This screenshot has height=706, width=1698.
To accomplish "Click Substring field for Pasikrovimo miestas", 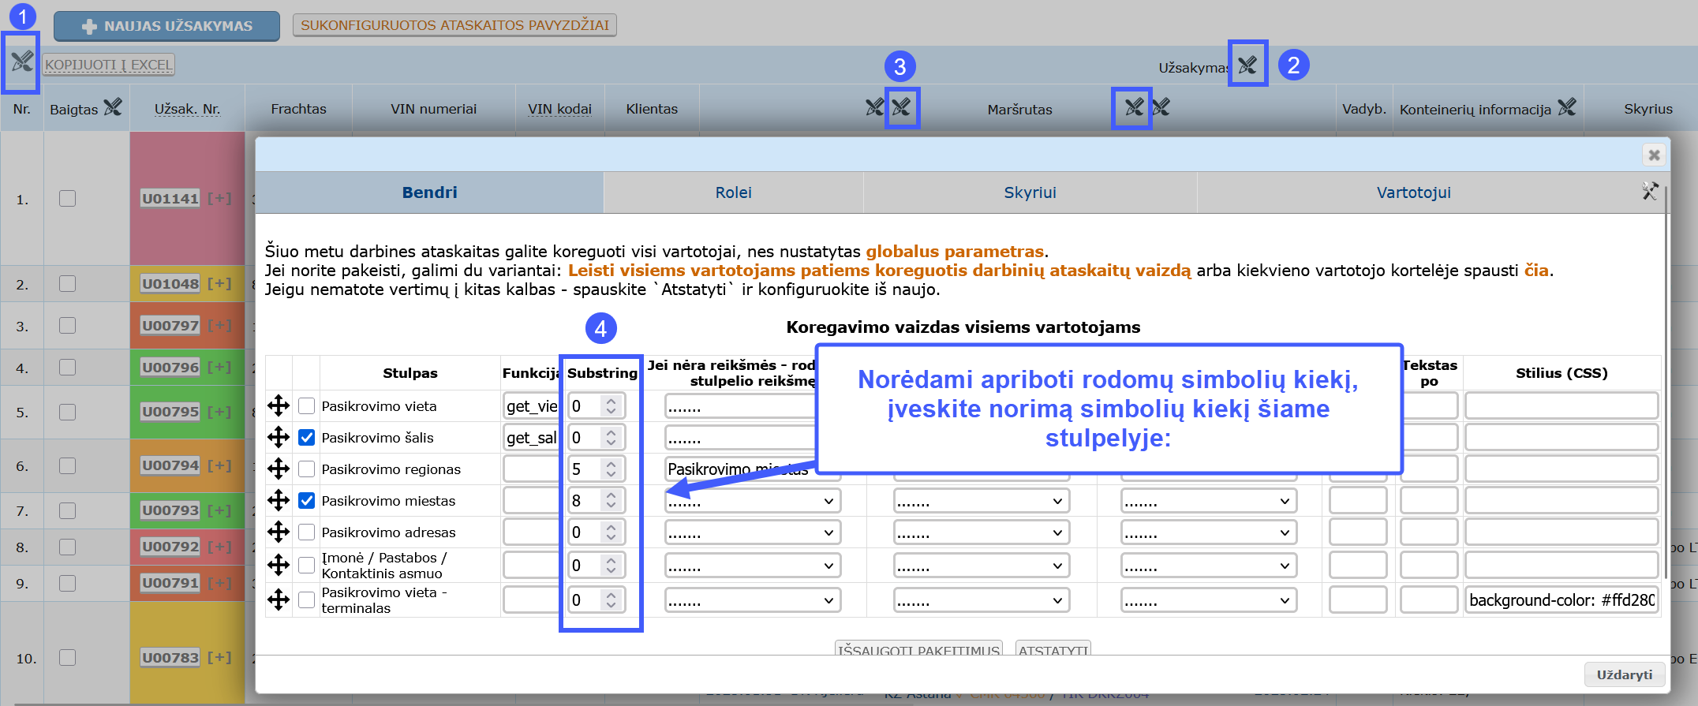I will [596, 501].
